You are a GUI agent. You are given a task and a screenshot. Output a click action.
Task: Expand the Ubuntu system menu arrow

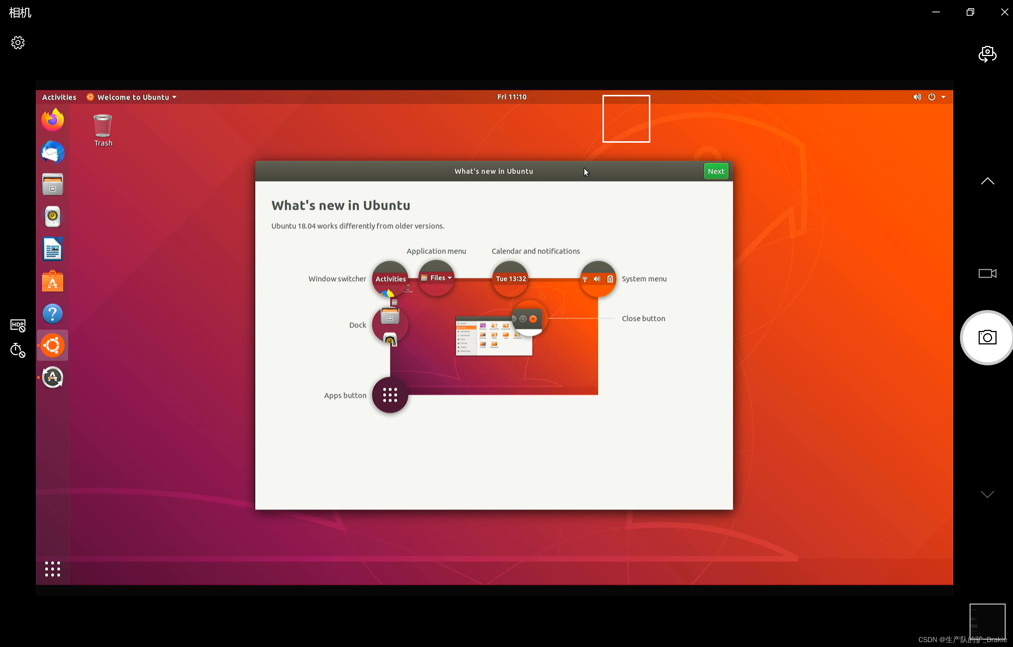(943, 97)
